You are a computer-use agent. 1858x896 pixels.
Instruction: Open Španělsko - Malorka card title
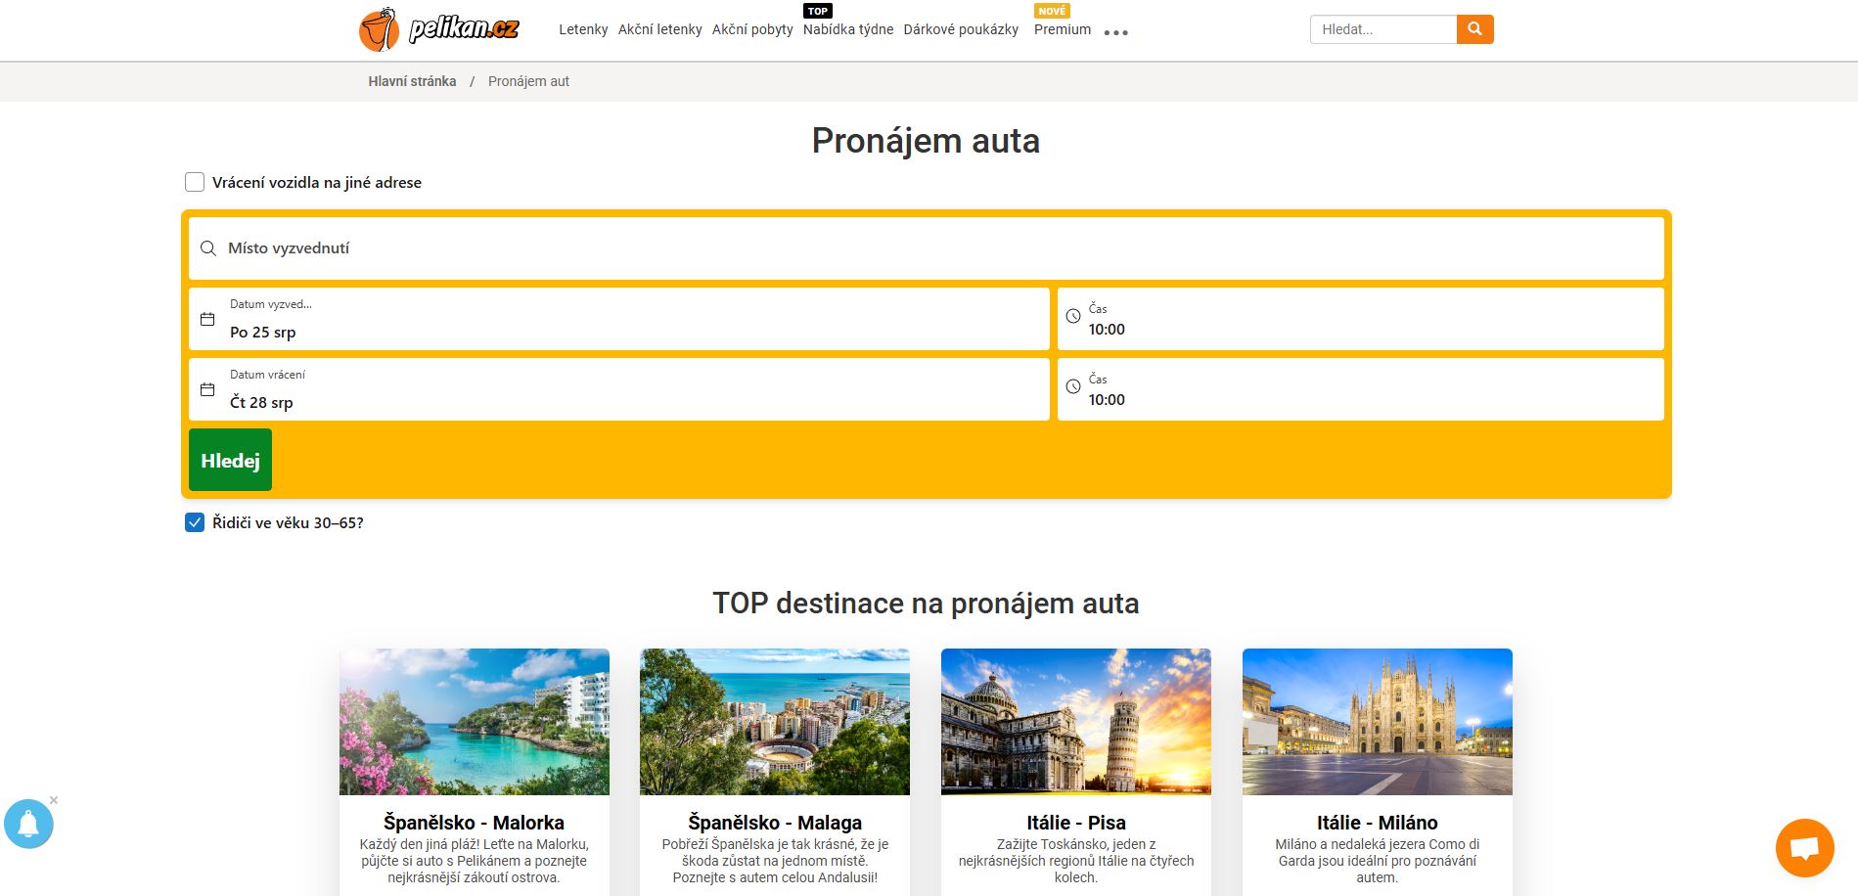[474, 823]
